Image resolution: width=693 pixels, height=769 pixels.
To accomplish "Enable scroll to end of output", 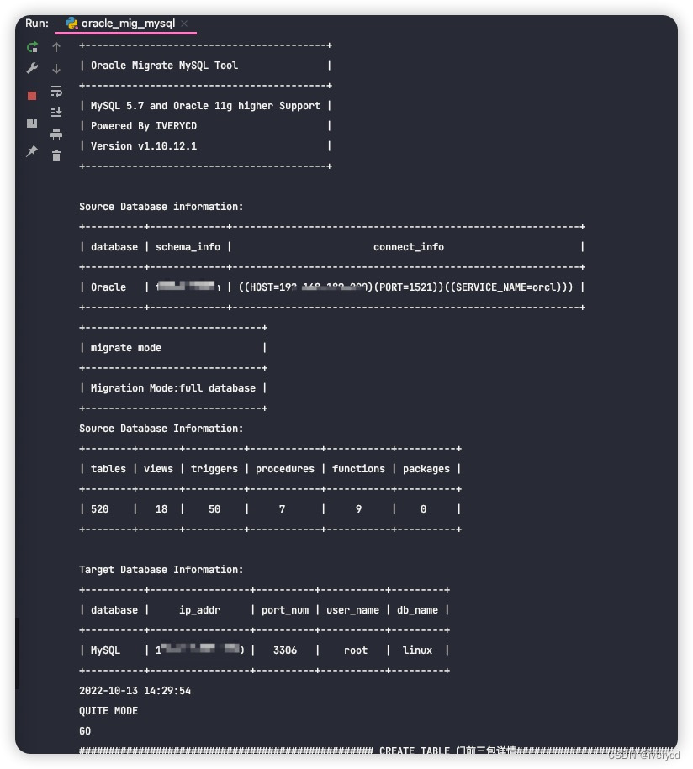I will tap(56, 113).
